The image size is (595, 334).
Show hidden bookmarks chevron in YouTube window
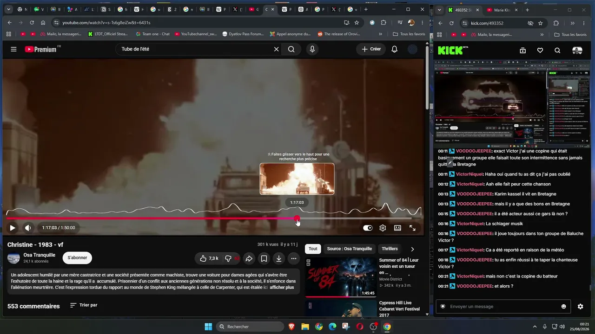(x=381, y=34)
